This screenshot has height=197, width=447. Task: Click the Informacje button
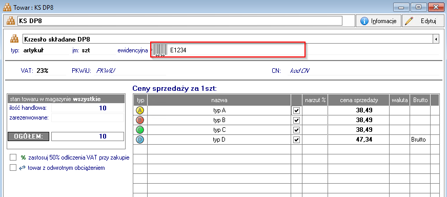click(378, 21)
